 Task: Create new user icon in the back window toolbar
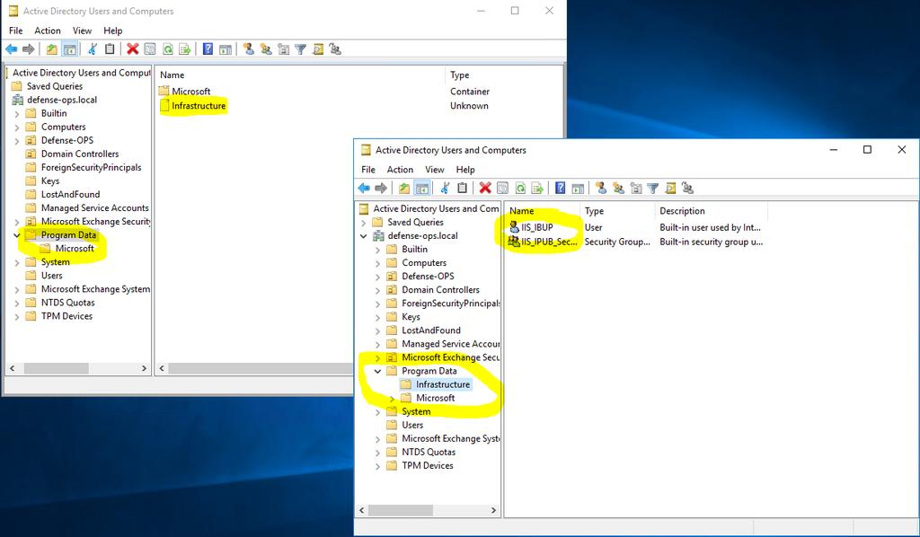(x=248, y=49)
